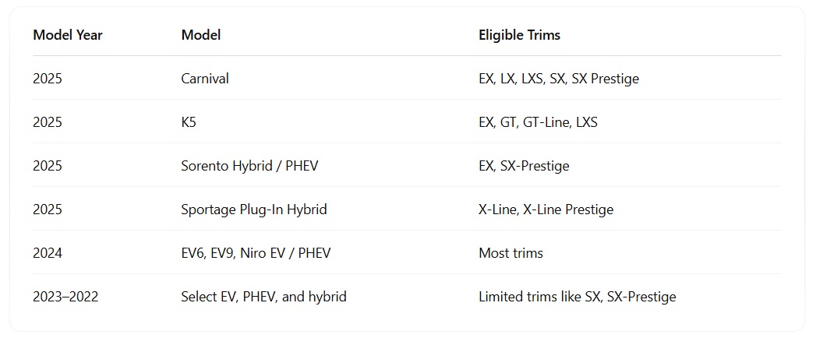Select the Carnival model cell
The height and width of the screenshot is (338, 816).
pos(205,79)
